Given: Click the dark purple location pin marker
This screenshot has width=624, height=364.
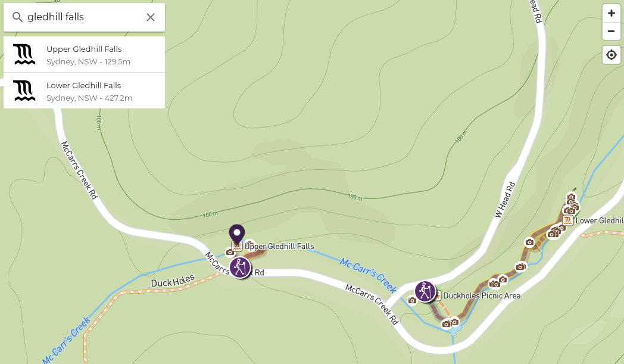Looking at the screenshot, I should point(237,235).
